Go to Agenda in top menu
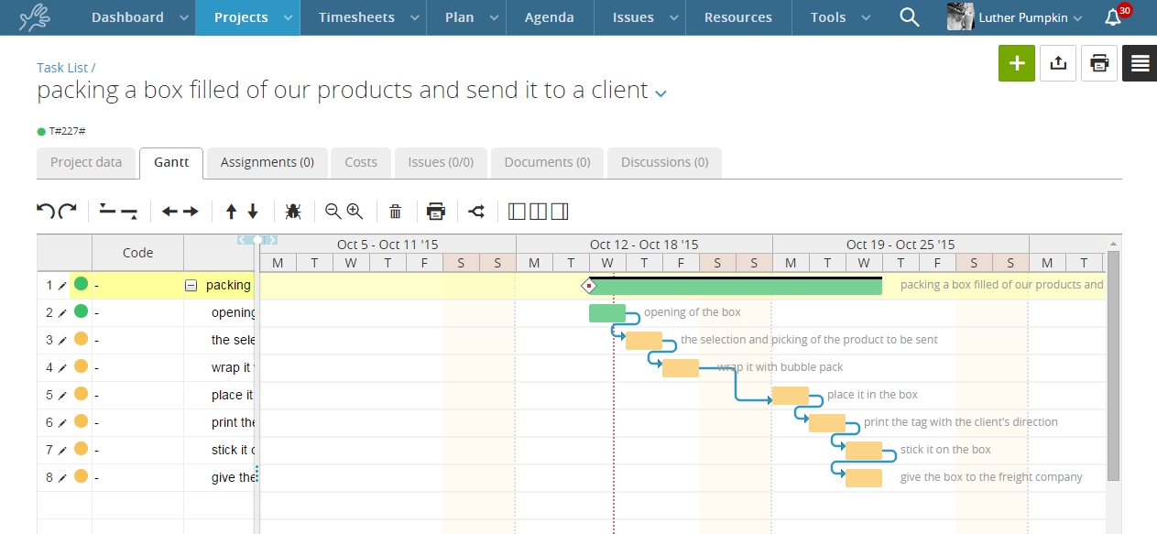The width and height of the screenshot is (1157, 534). coord(549,17)
